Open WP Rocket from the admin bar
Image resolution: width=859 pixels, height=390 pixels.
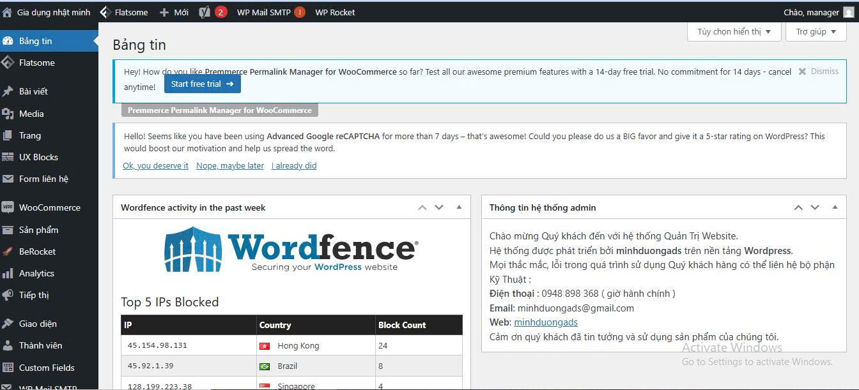pyautogui.click(x=335, y=11)
